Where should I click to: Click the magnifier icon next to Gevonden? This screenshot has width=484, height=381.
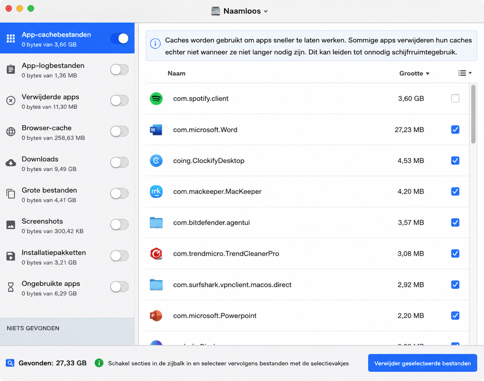tap(10, 363)
